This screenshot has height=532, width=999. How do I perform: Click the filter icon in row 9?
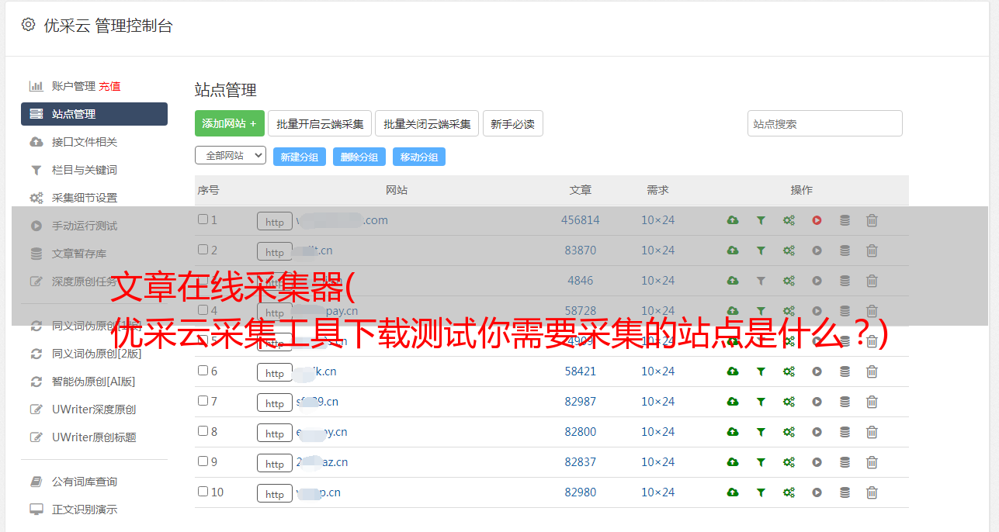point(761,462)
